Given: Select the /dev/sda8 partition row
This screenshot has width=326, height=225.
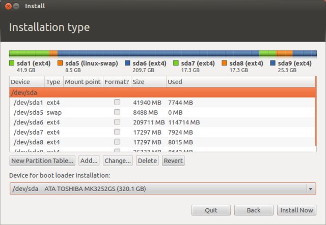Looking at the screenshot, I should coord(162,142).
